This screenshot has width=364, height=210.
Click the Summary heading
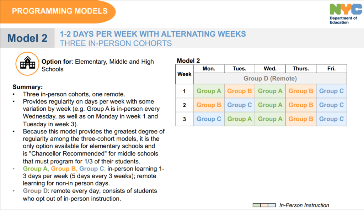pyautogui.click(x=27, y=87)
